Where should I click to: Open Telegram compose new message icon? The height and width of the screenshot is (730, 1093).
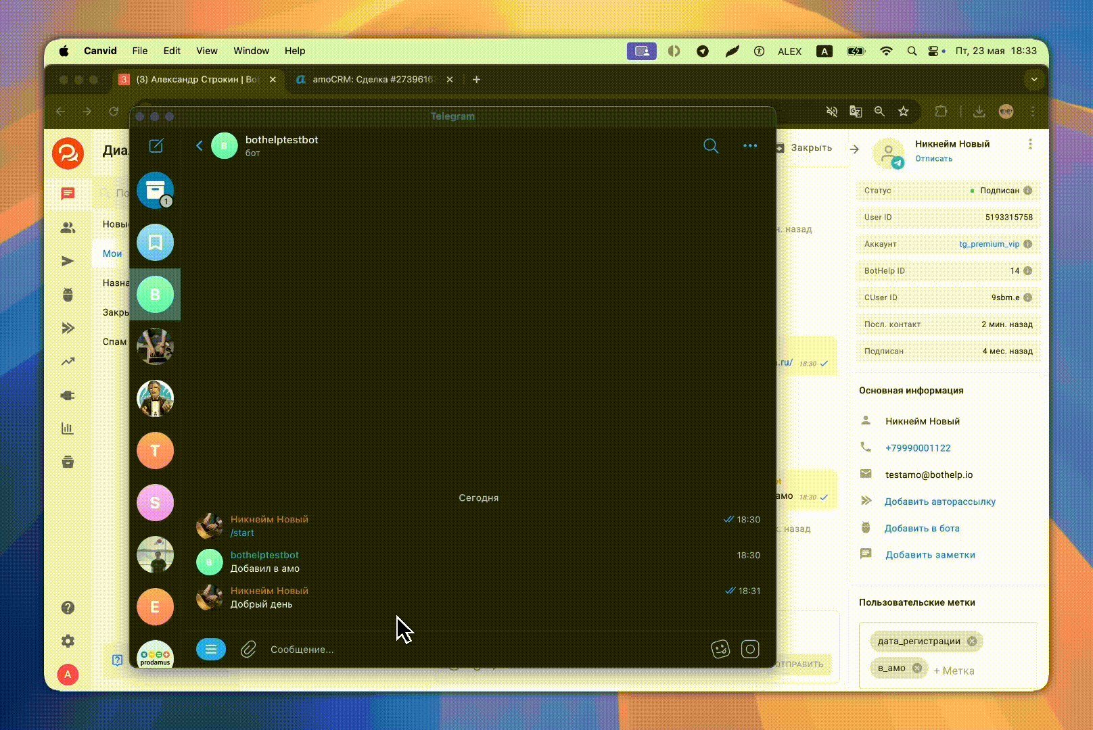(156, 145)
